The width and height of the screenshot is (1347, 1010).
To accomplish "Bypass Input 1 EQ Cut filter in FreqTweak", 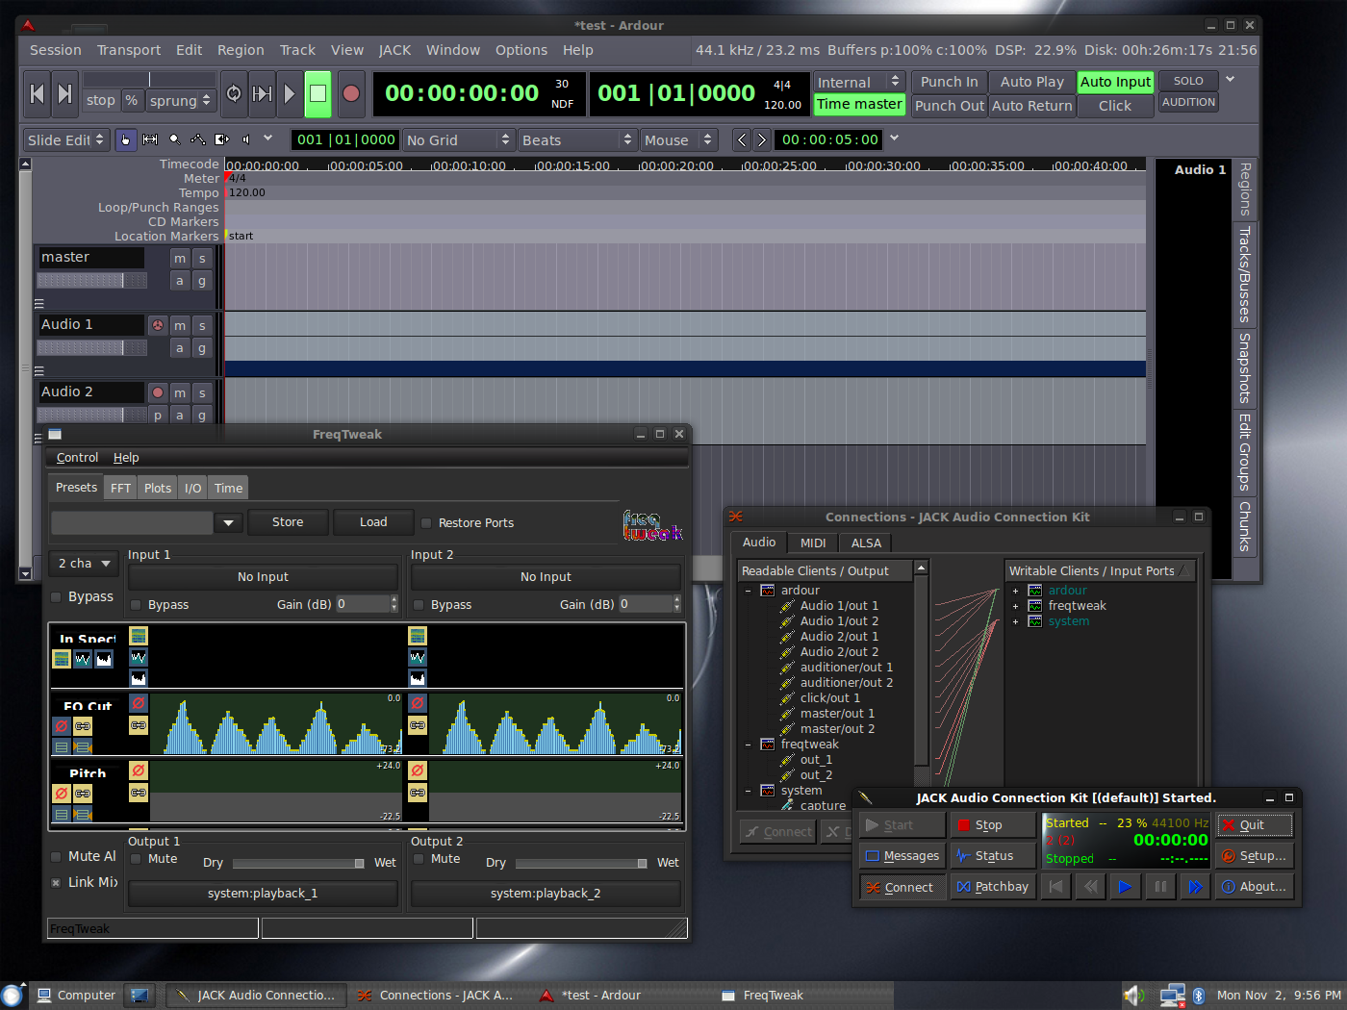I will pos(139,703).
